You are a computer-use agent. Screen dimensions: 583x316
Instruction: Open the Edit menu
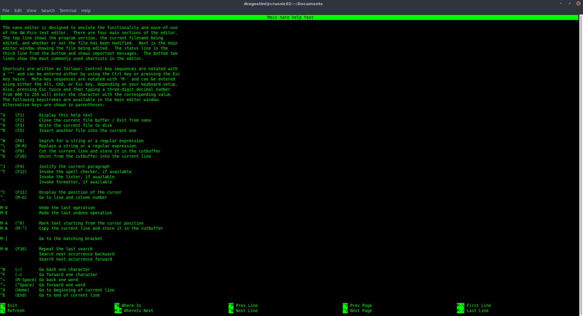tap(18, 10)
